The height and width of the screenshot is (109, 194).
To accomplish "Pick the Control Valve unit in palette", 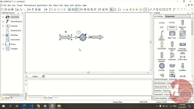I will click(182, 56).
